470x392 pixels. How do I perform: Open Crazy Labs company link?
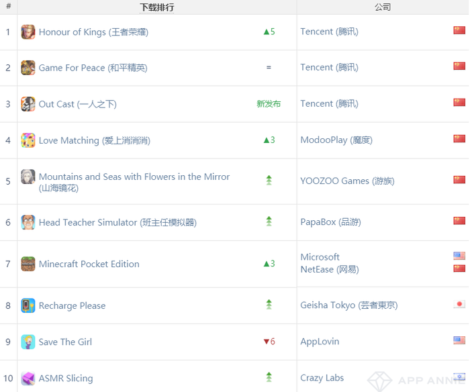pyautogui.click(x=322, y=378)
